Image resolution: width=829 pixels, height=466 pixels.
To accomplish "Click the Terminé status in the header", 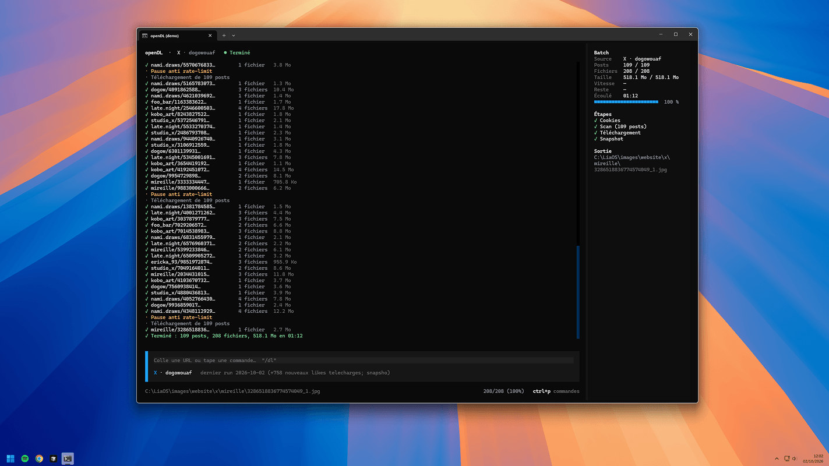I will click(x=237, y=52).
